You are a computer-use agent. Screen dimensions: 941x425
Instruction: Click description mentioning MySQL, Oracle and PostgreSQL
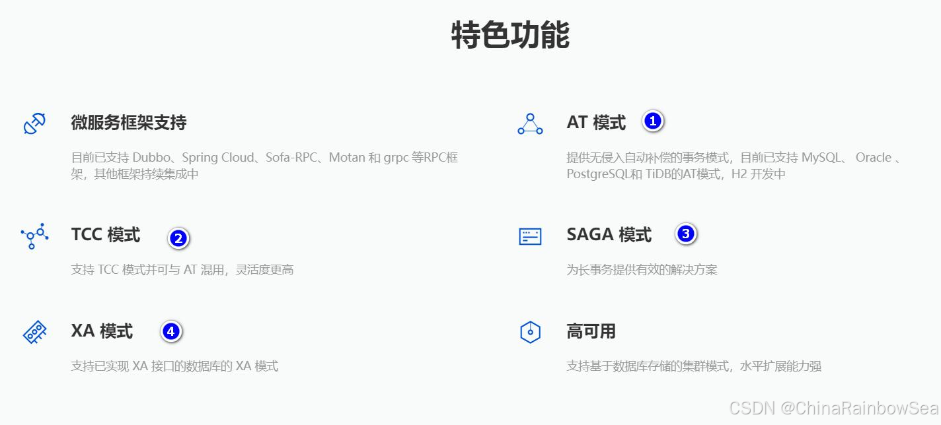[x=734, y=166]
